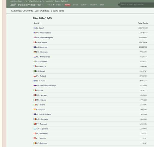Select the text "BE - Belgium"
The image size is (154, 147).
[x=41, y=143]
